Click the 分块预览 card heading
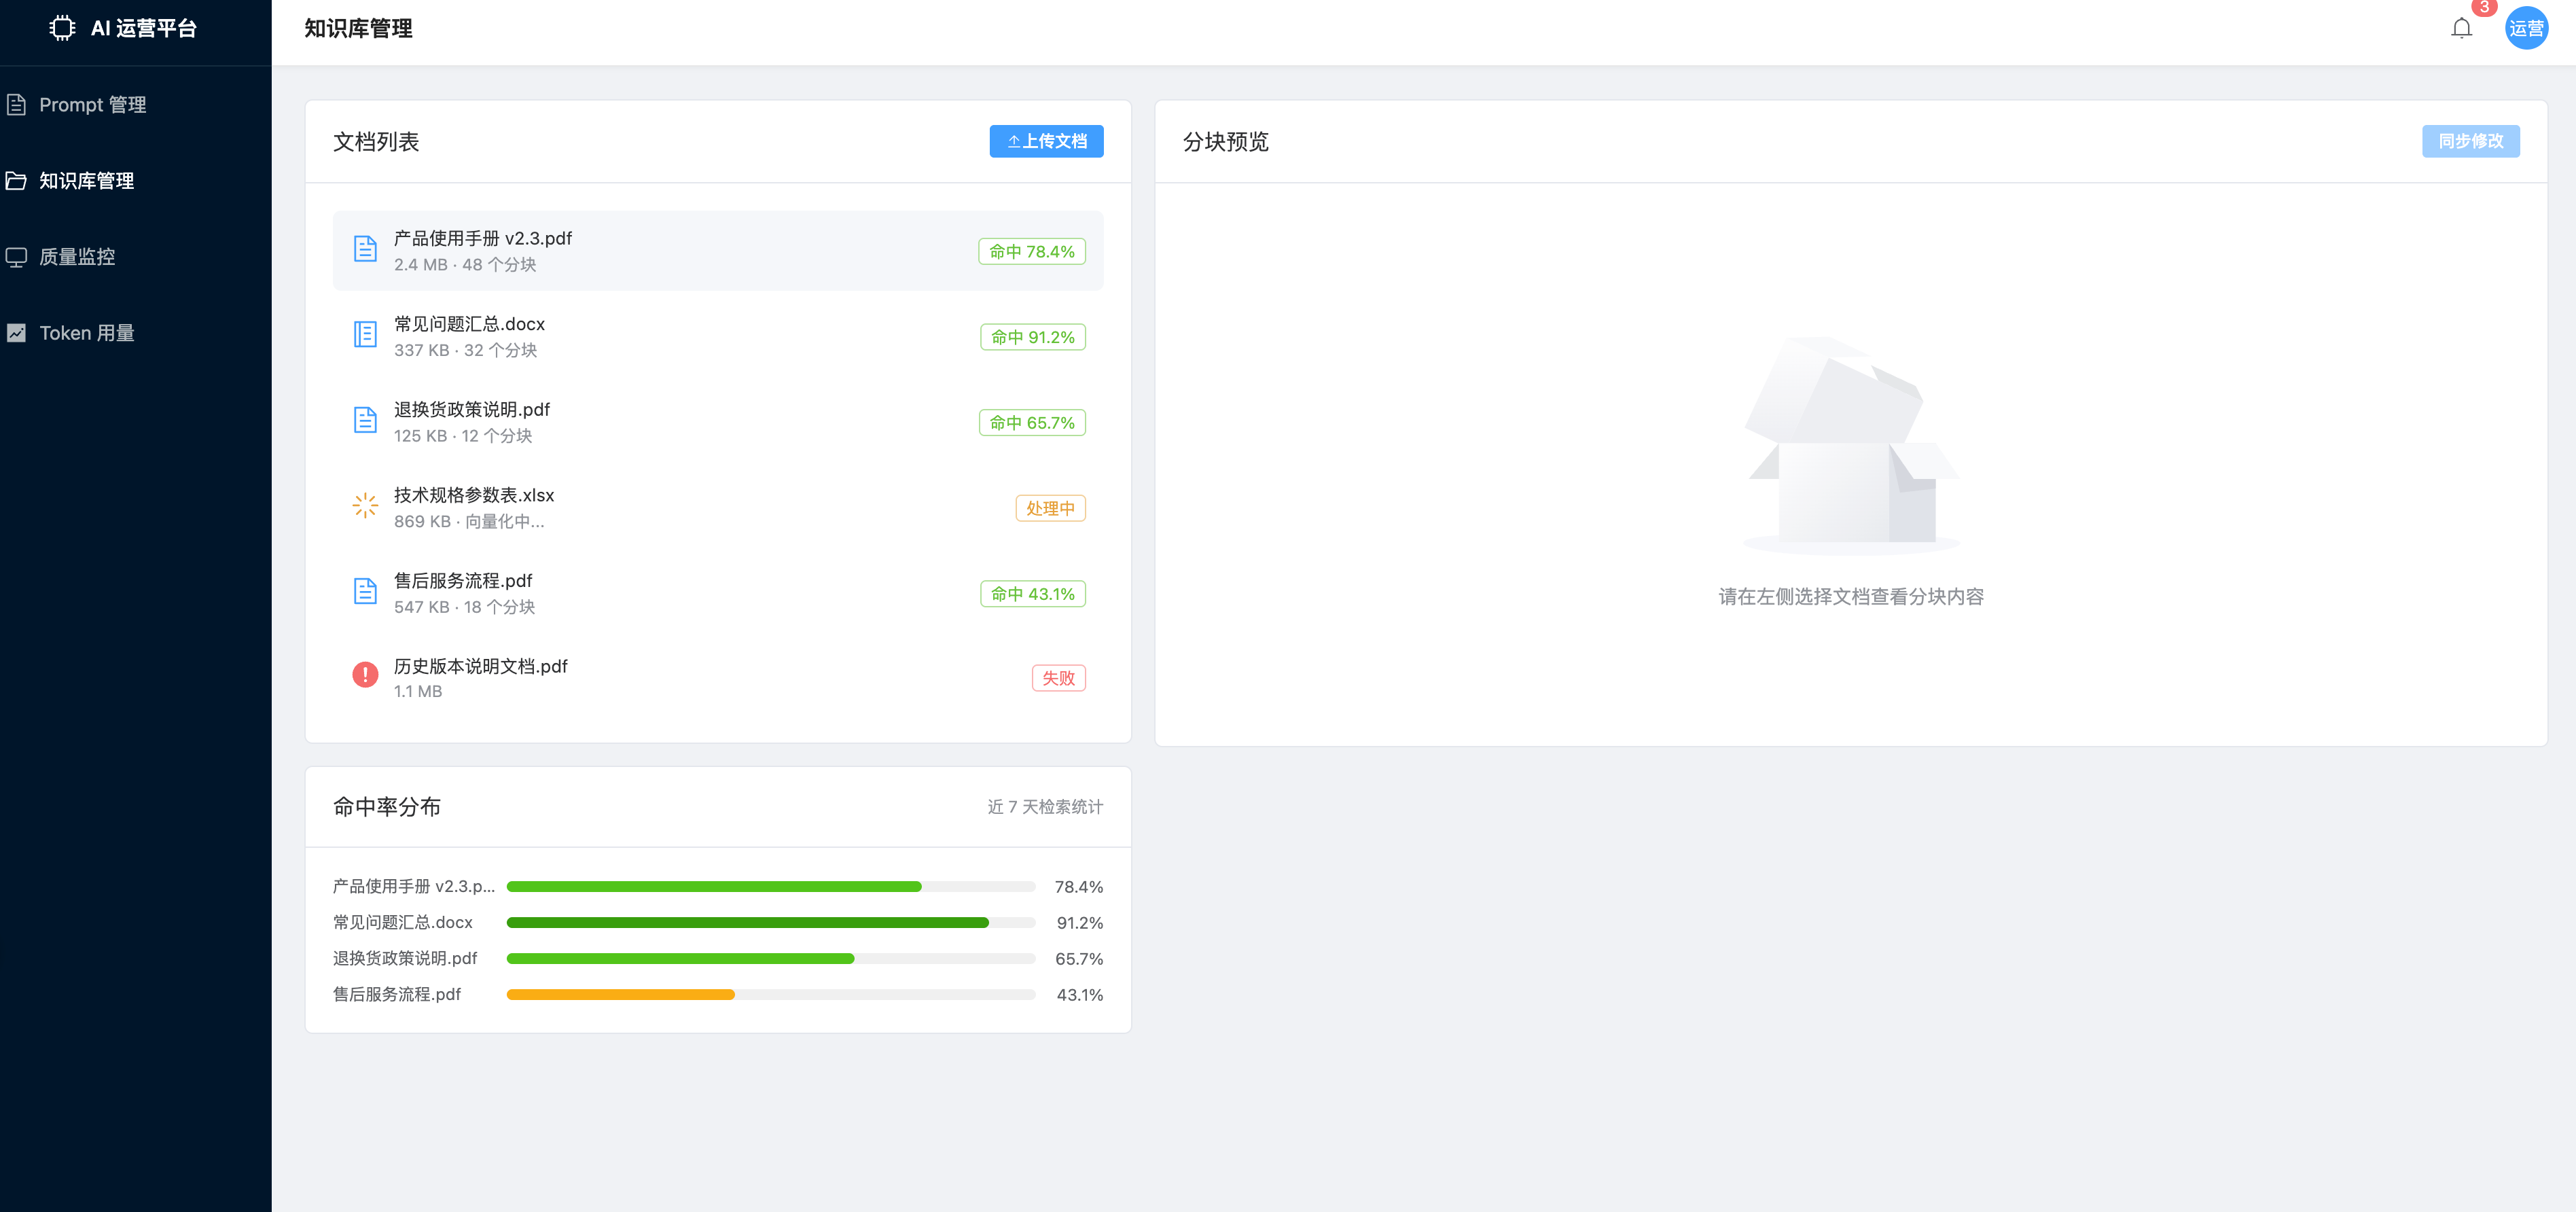 1225,142
